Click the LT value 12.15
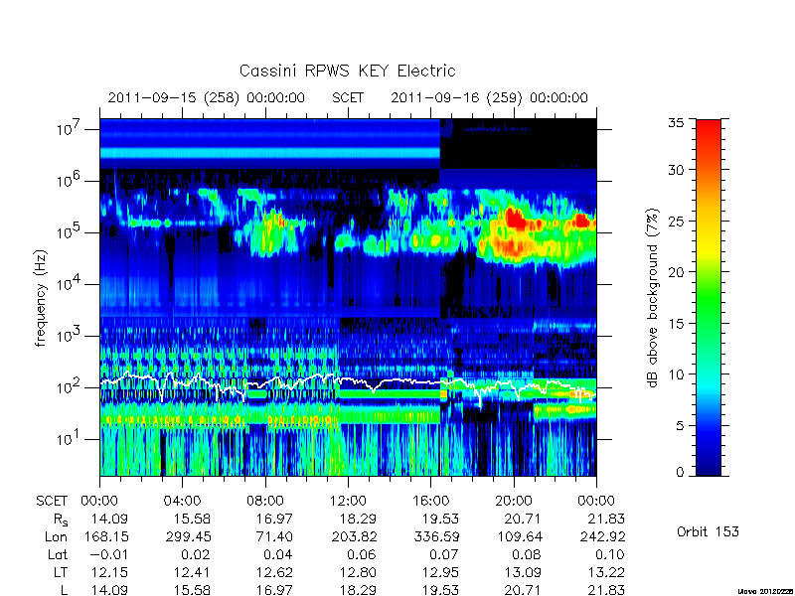Viewport: 795px width, 596px height. pos(109,573)
